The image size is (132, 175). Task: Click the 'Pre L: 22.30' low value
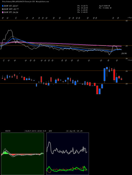82,10
